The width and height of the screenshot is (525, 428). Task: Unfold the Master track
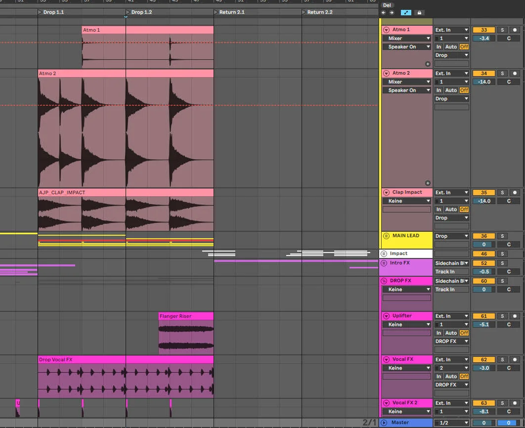coord(384,423)
